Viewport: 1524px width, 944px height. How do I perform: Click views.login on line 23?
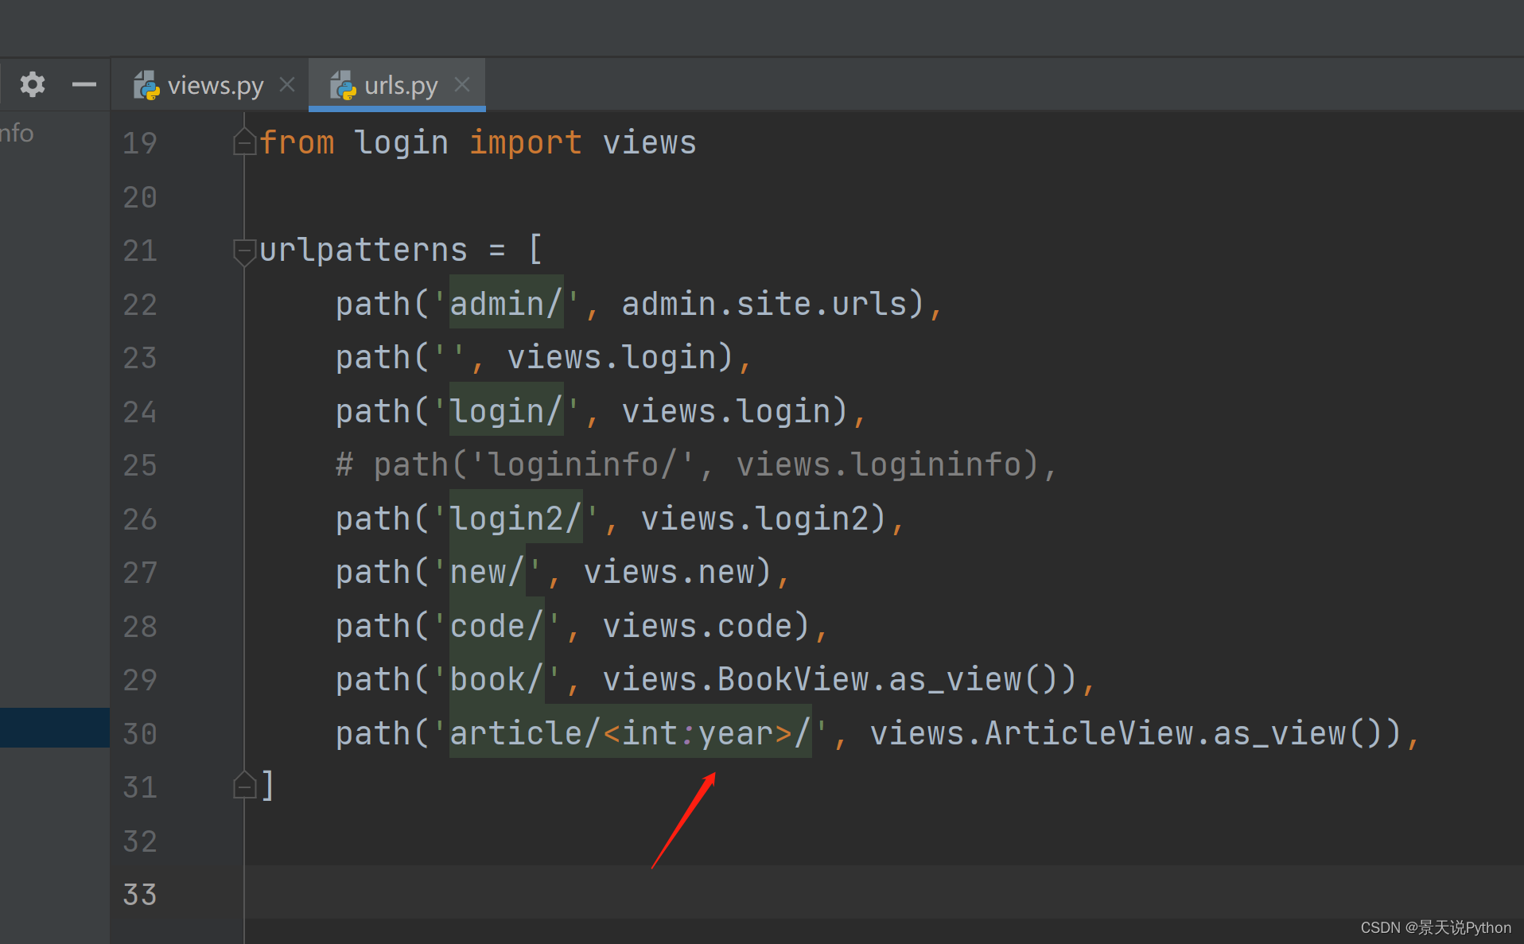pos(612,357)
